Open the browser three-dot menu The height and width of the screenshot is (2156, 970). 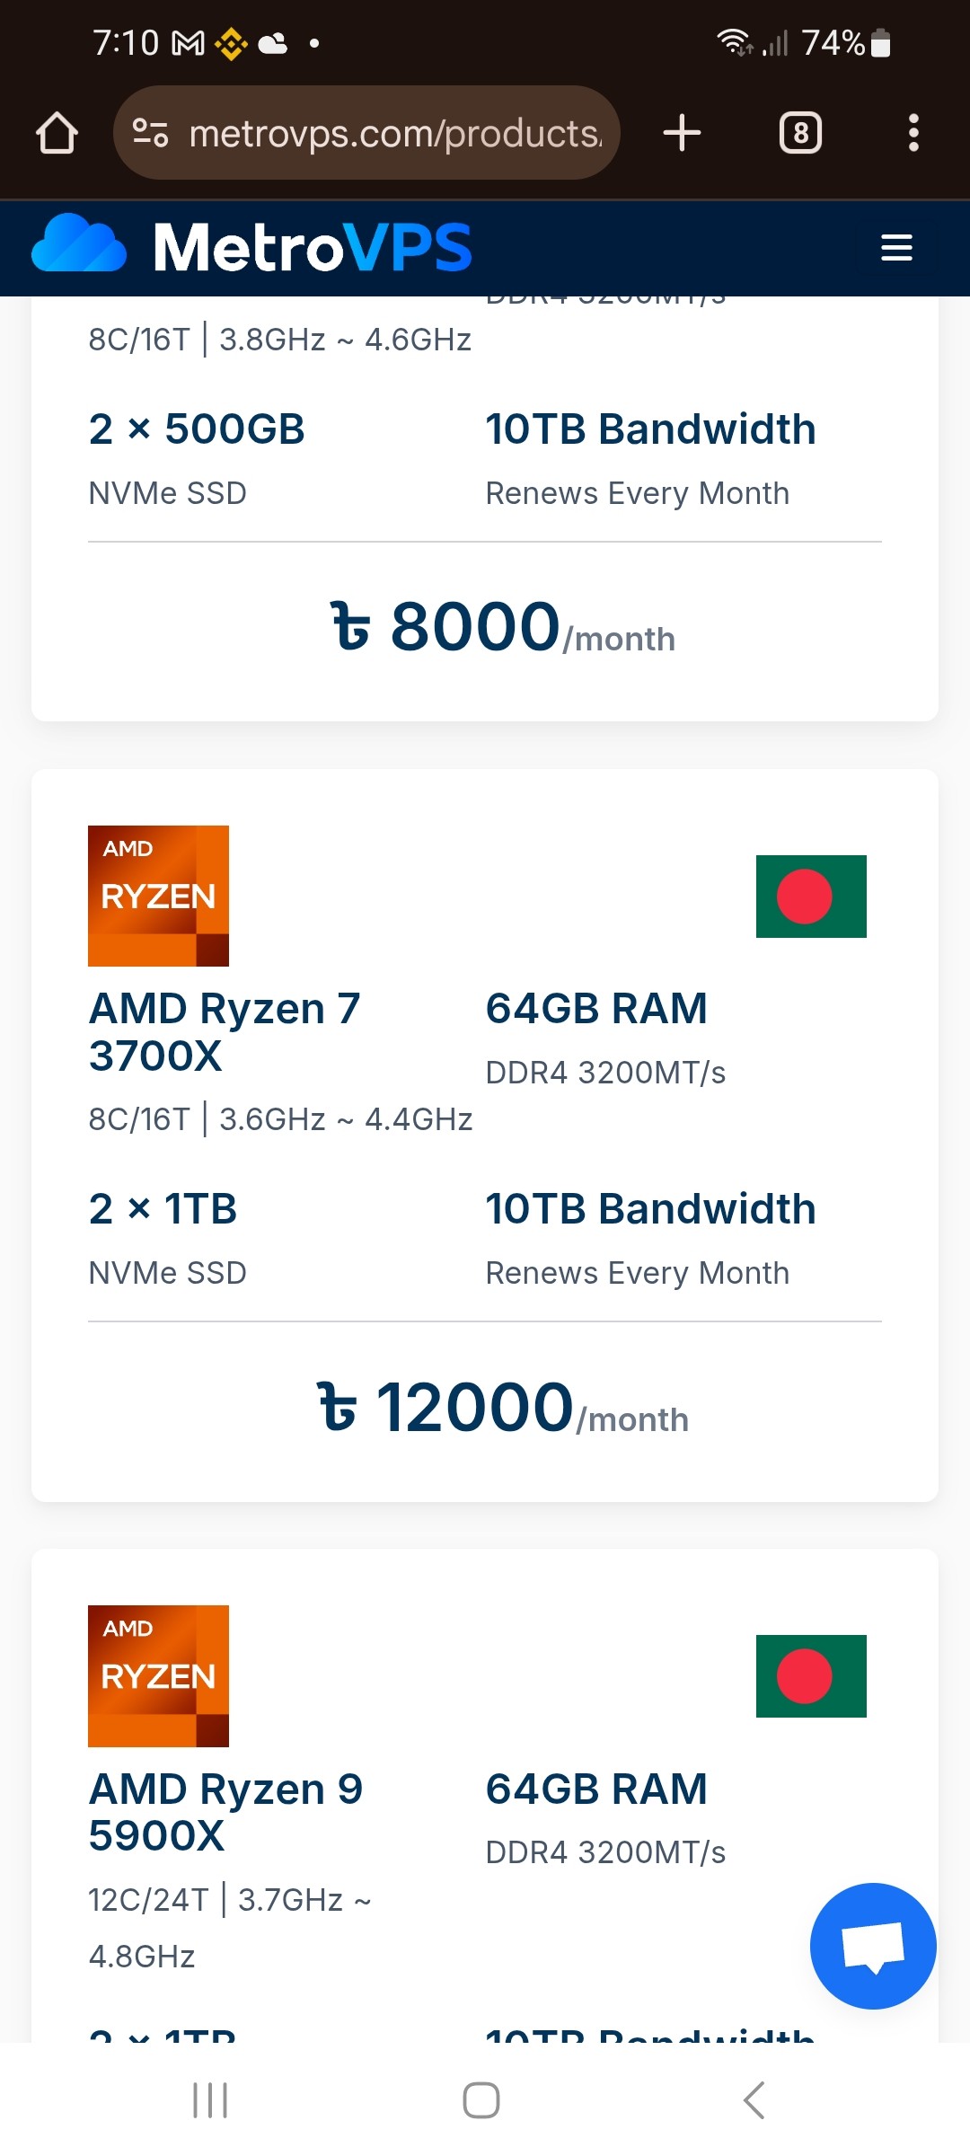coord(913,133)
